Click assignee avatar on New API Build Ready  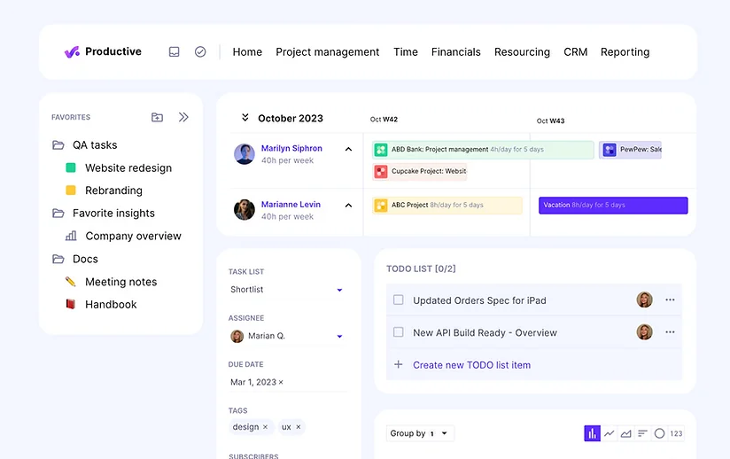coord(644,332)
